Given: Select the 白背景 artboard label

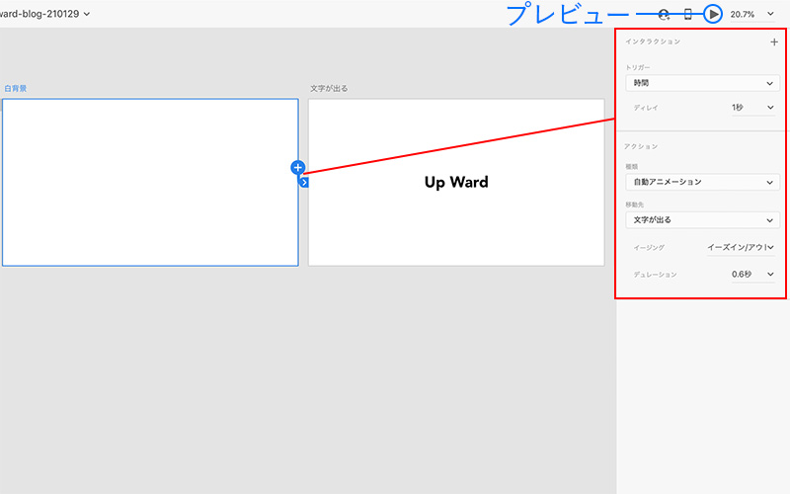Looking at the screenshot, I should point(16,89).
